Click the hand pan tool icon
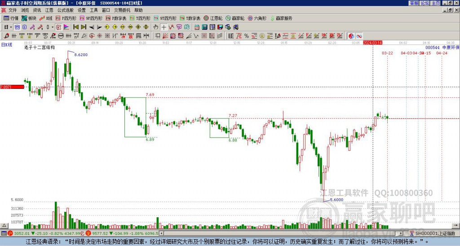The image size is (460, 246). pyautogui.click(x=156, y=27)
